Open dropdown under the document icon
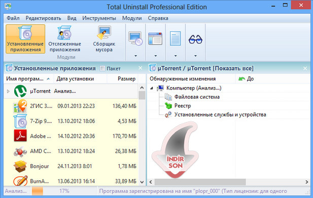 176,56
